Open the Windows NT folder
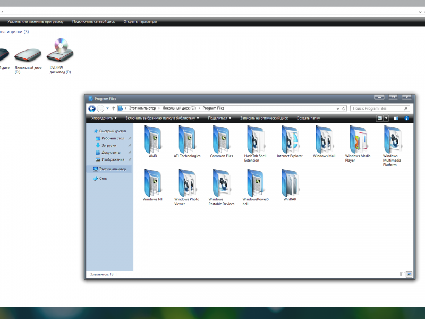Viewport: 425px width, 319px height. (153, 185)
